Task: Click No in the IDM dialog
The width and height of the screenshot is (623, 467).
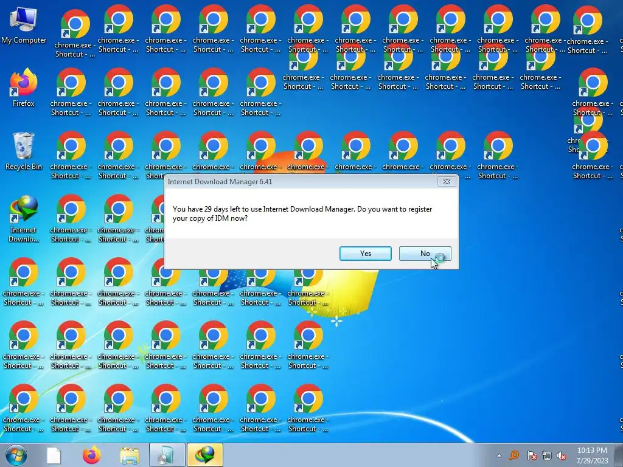Action: pyautogui.click(x=425, y=254)
